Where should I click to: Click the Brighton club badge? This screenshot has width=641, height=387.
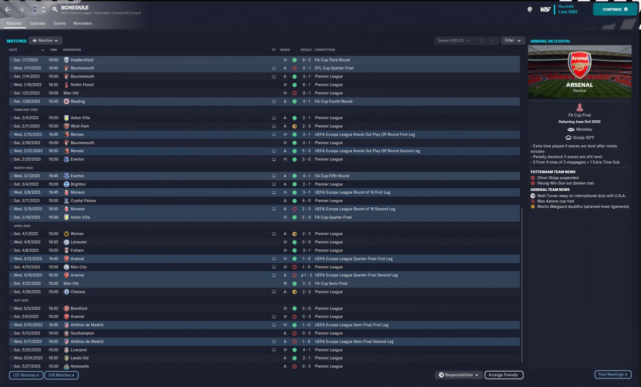[x=66, y=184]
